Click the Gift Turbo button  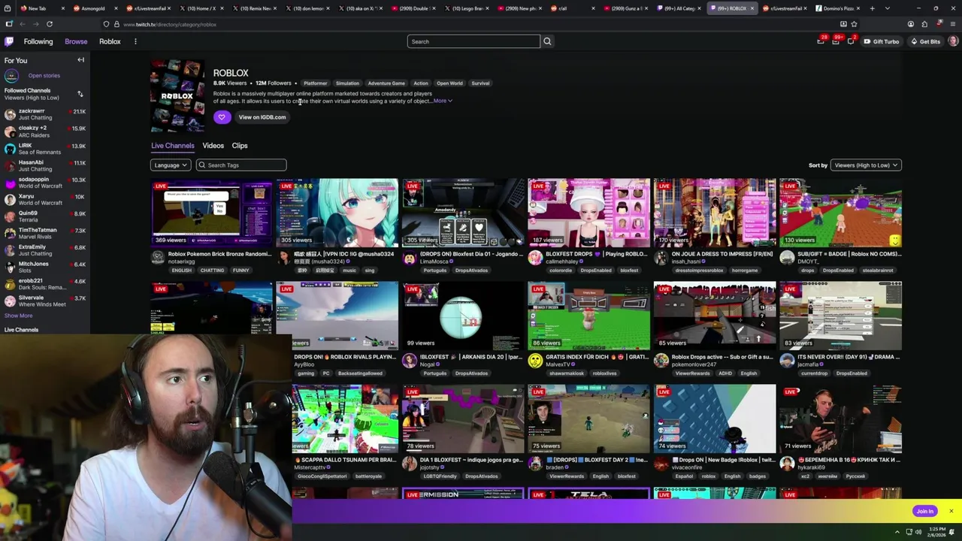[882, 41]
